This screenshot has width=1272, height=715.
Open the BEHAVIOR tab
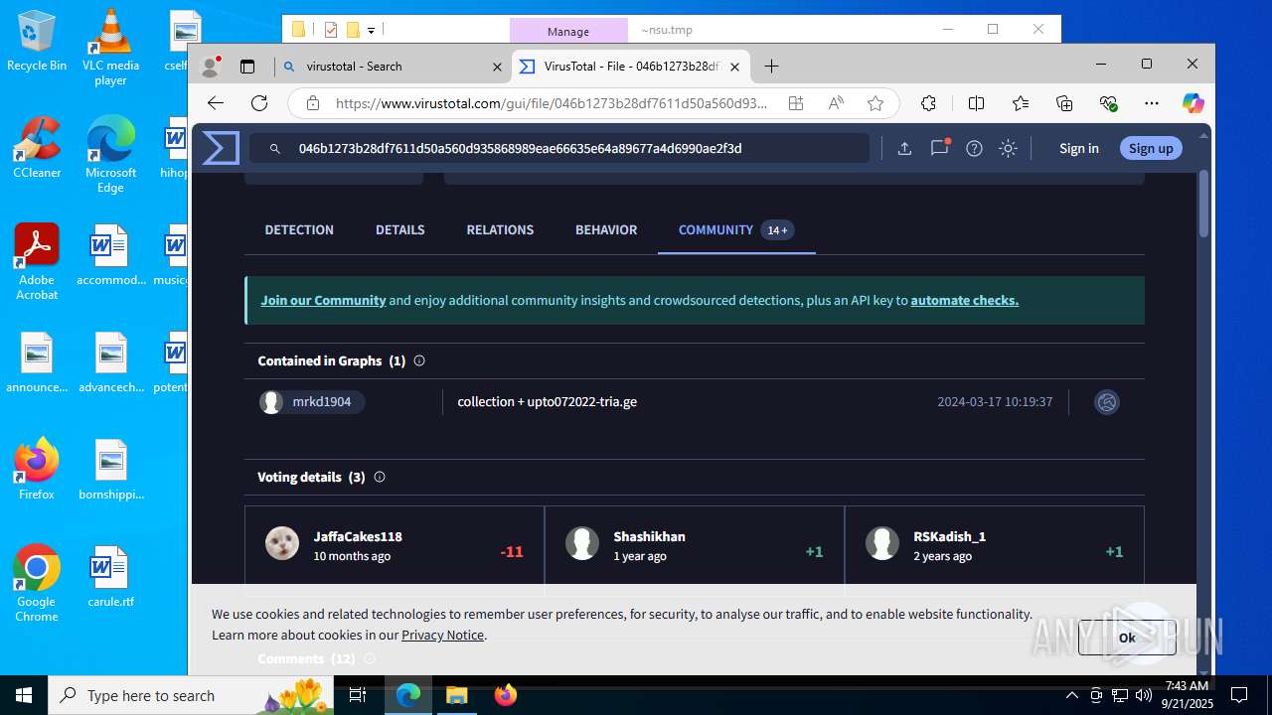pyautogui.click(x=606, y=229)
